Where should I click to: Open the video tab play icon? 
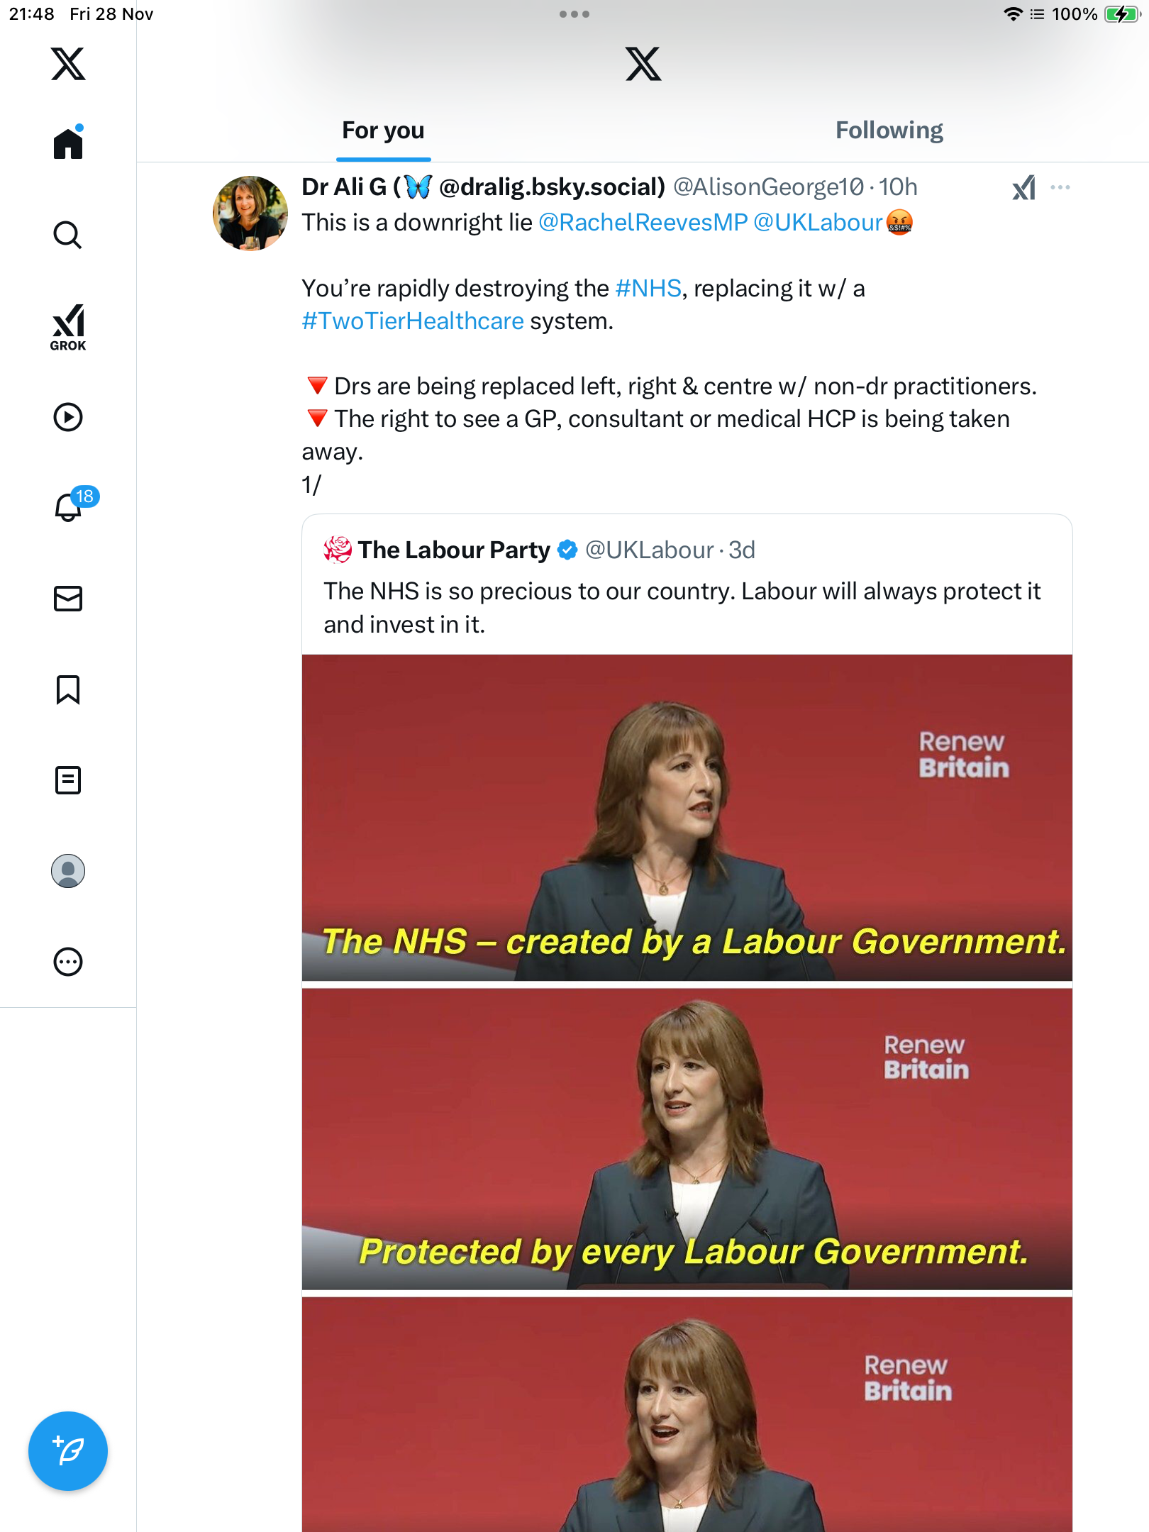[x=68, y=417]
